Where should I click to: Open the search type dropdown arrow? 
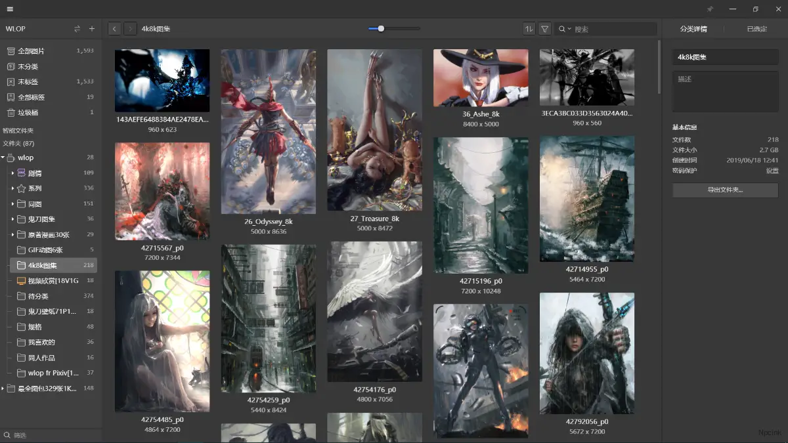click(569, 29)
